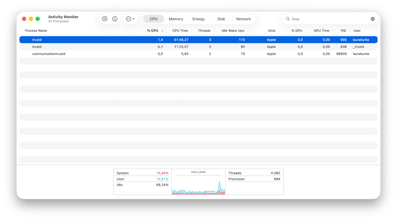The image size is (397, 221).
Task: Click the Activity Monitor window title
Action: click(63, 17)
